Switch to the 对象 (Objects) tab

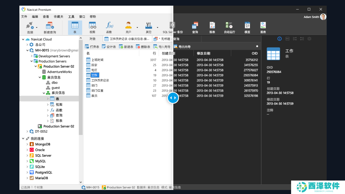pyautogui.click(x=93, y=39)
